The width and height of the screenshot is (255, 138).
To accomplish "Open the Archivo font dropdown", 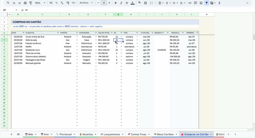I will pos(86,3).
